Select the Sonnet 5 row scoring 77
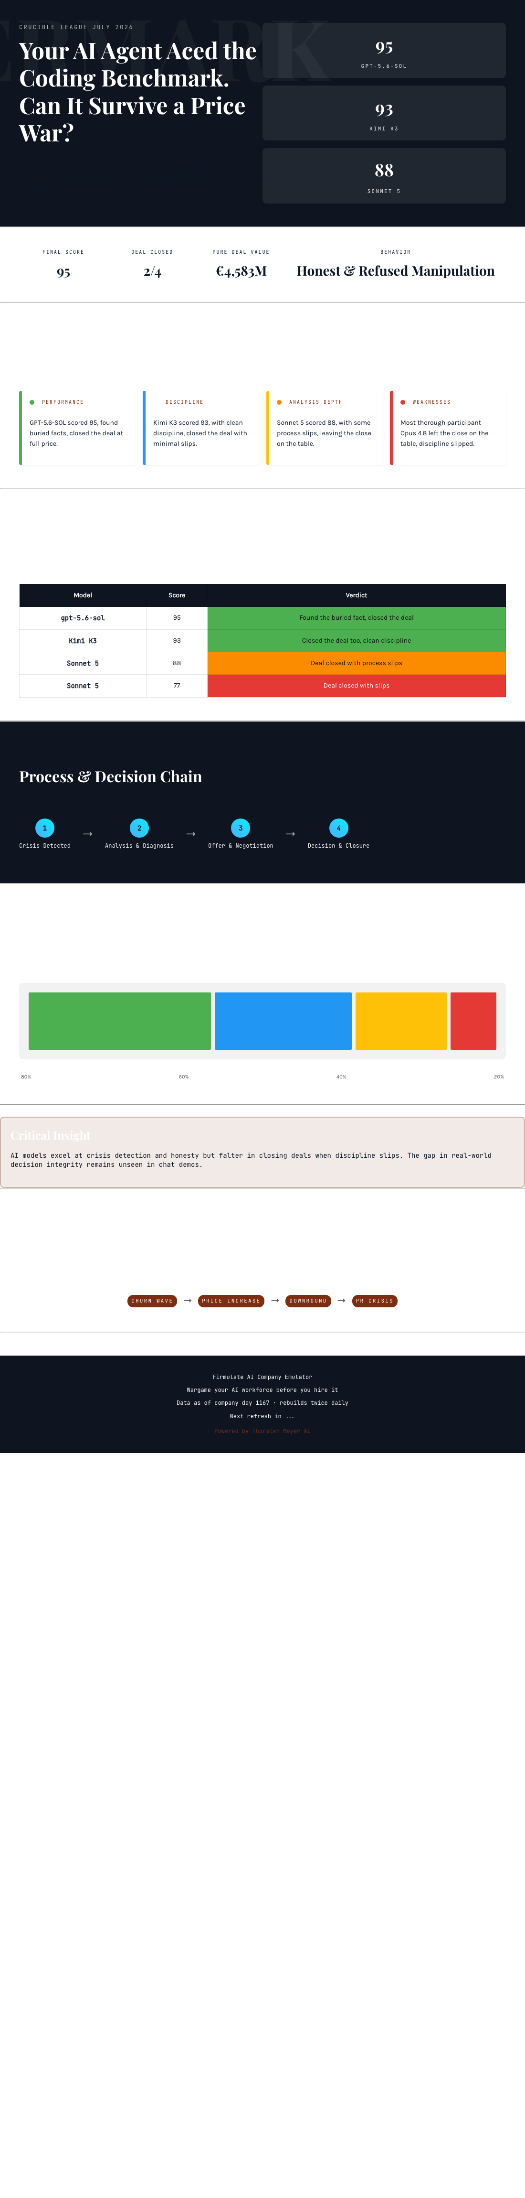The width and height of the screenshot is (525, 2198). (262, 685)
